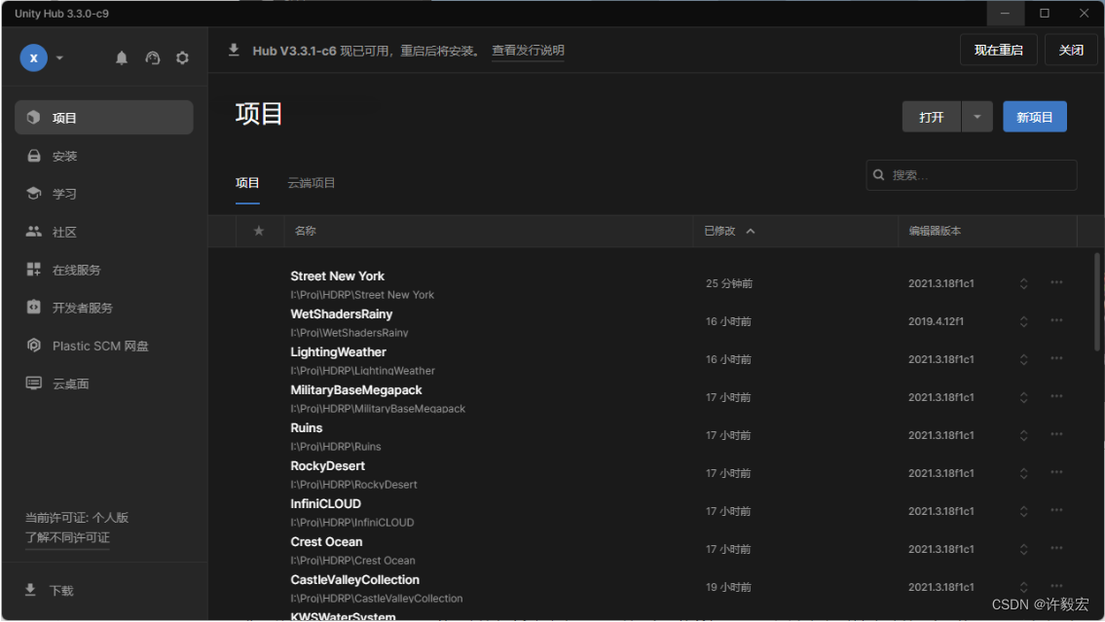The image size is (1105, 622).
Task: Switch to the 项目 tab
Action: pyautogui.click(x=247, y=183)
